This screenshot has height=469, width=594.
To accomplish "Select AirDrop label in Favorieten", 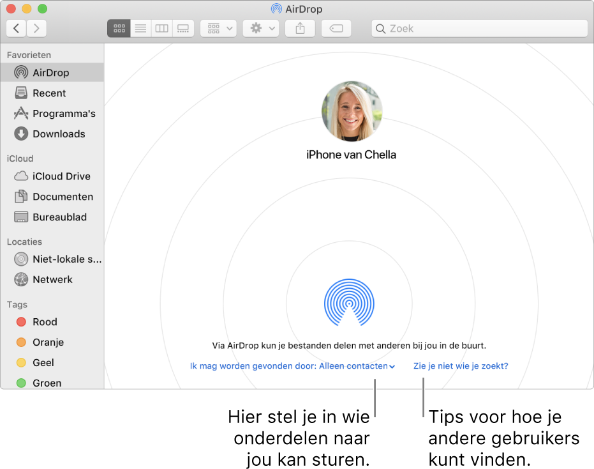I will [51, 72].
